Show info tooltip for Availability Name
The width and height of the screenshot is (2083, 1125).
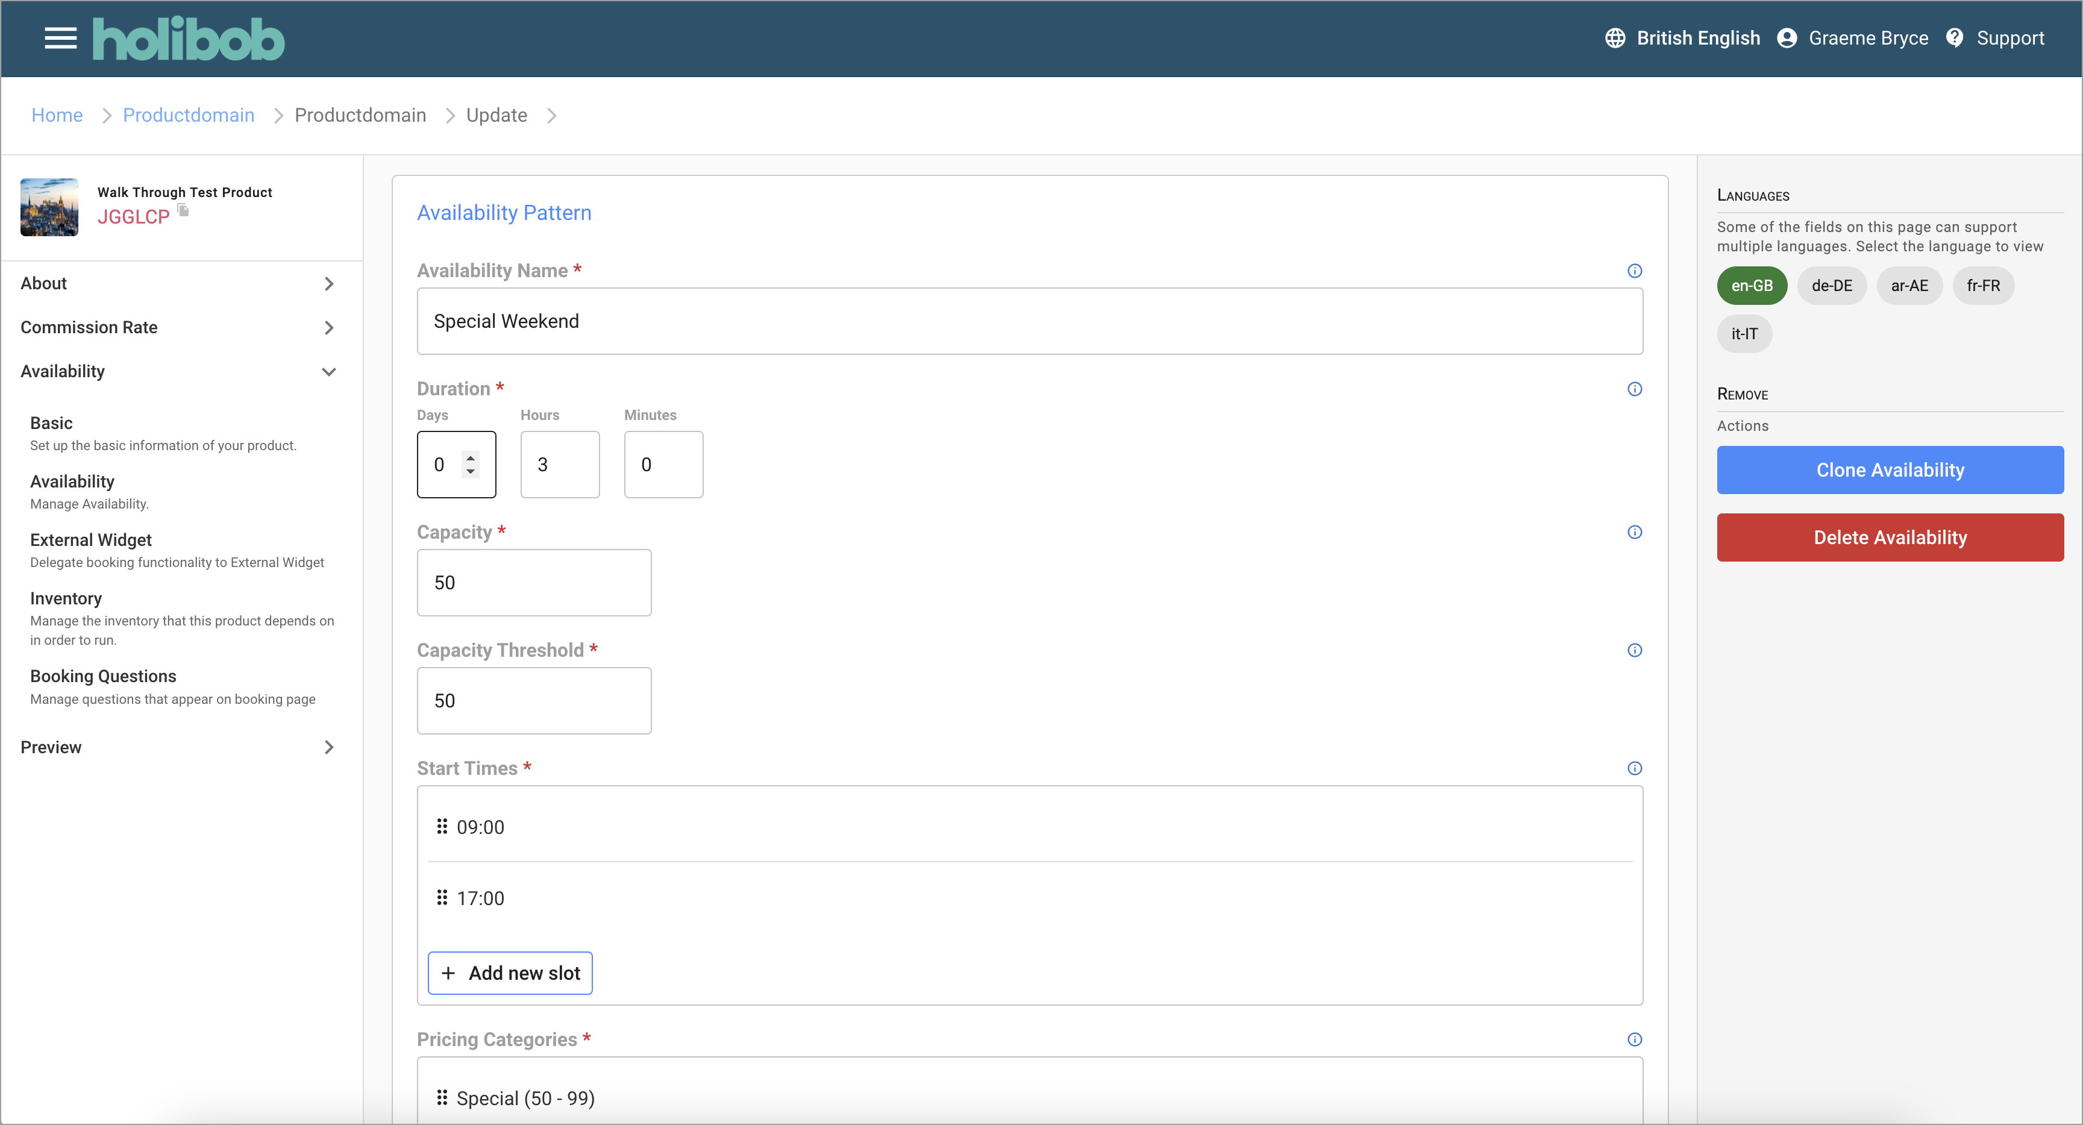tap(1634, 271)
